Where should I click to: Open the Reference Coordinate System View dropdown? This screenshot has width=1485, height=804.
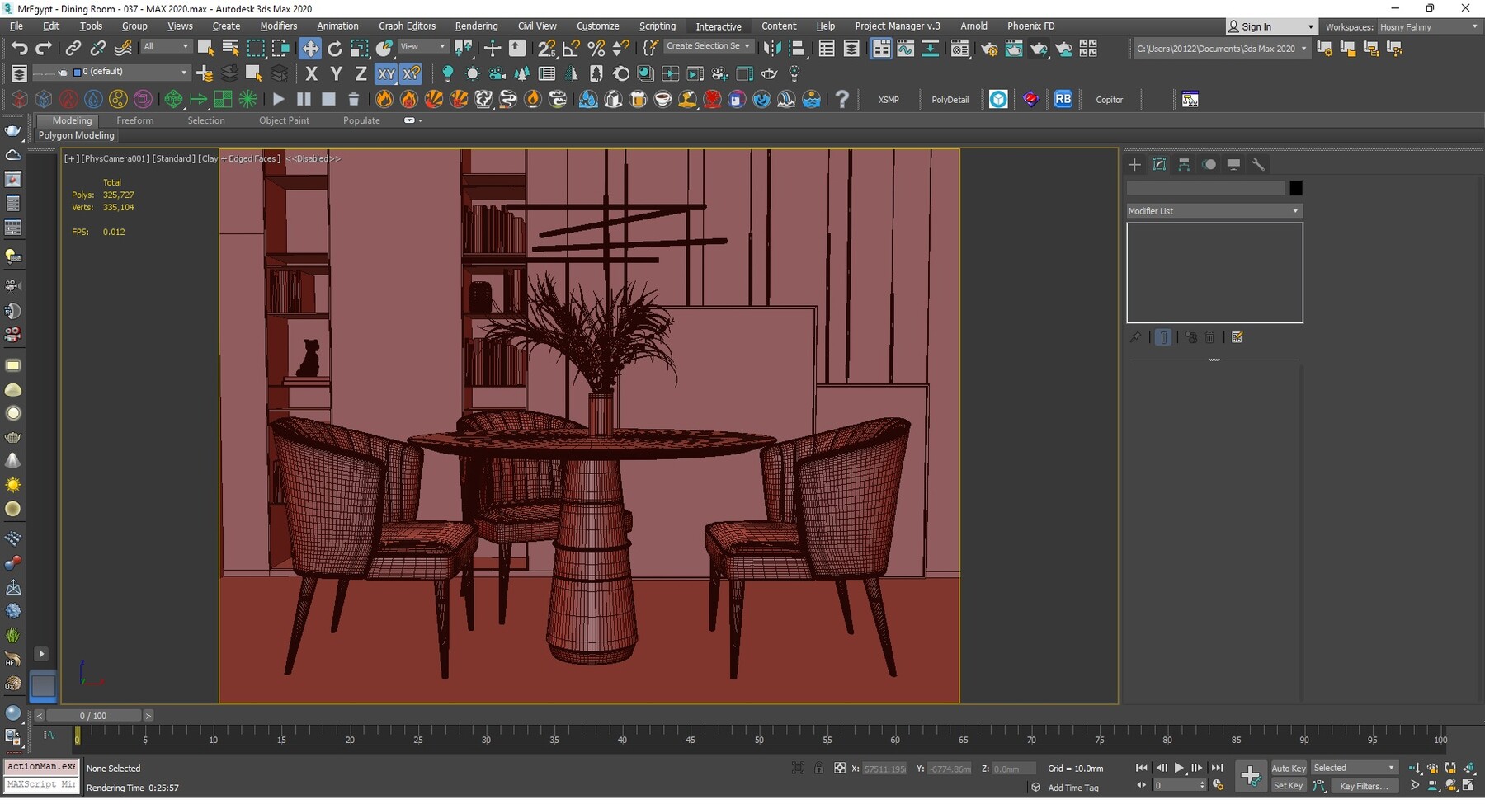click(x=422, y=46)
